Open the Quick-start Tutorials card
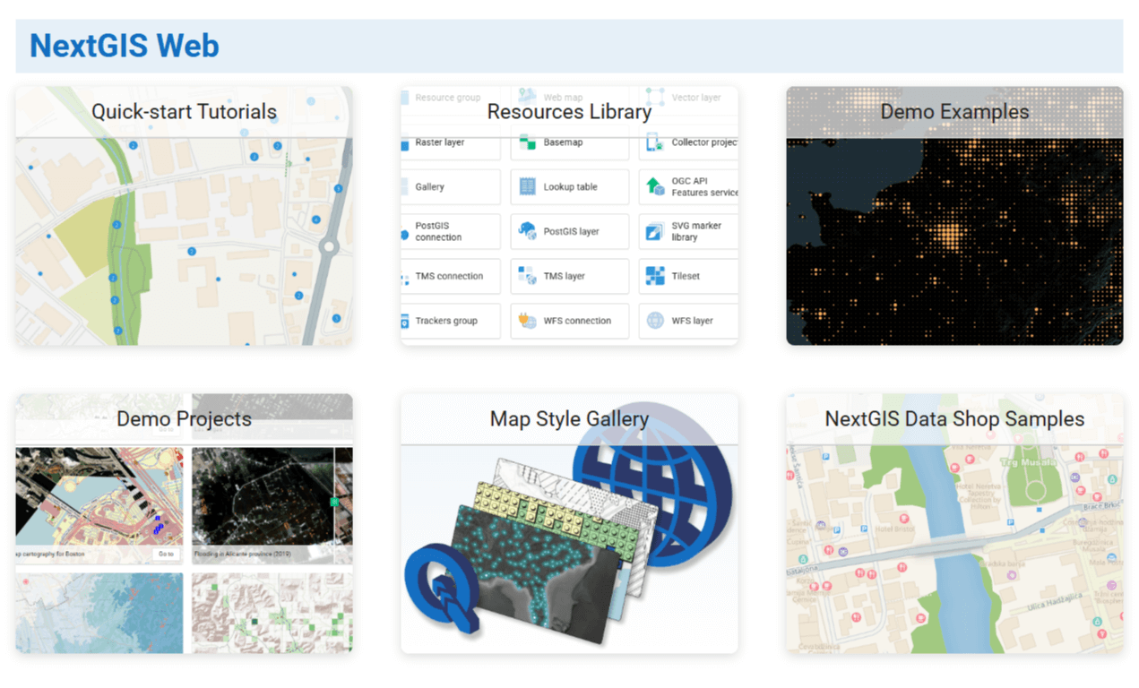Image resolution: width=1139 pixels, height=688 pixels. point(184,216)
